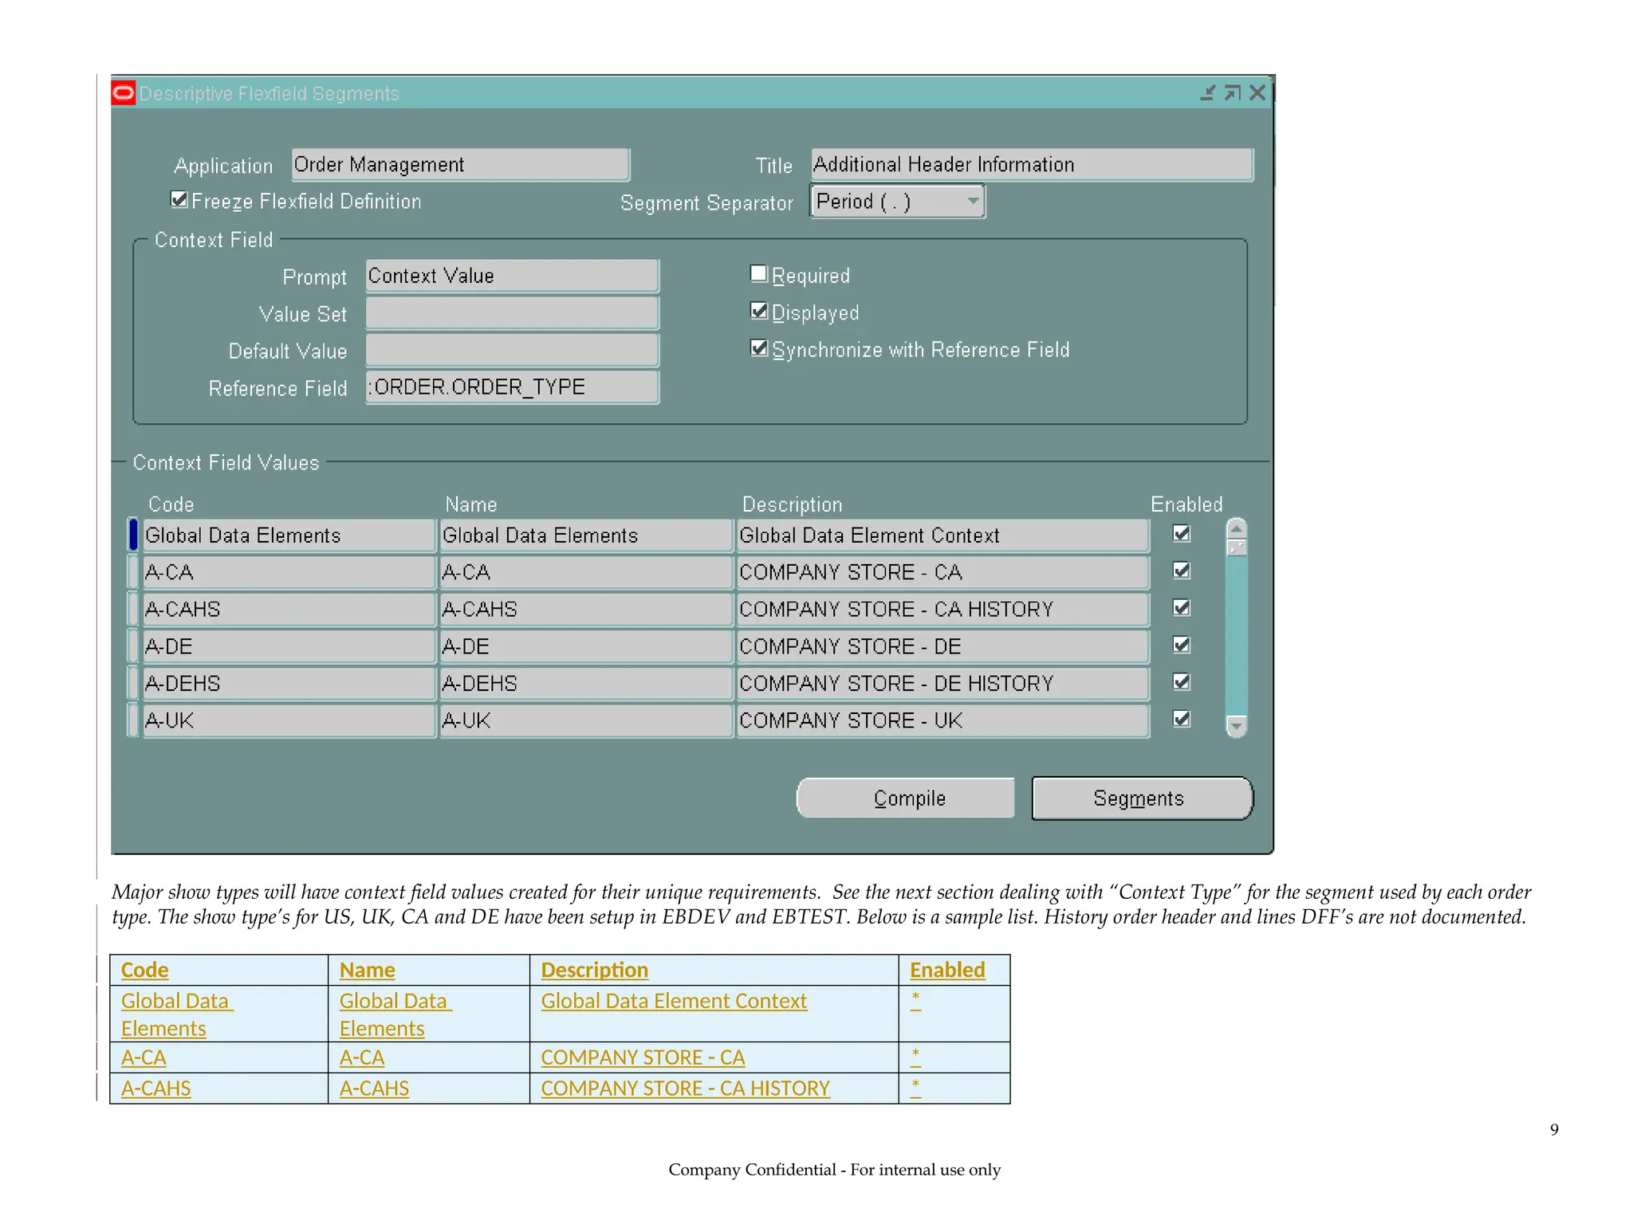The image size is (1633, 1224).
Task: Check the Required checkbox
Action: pos(759,274)
